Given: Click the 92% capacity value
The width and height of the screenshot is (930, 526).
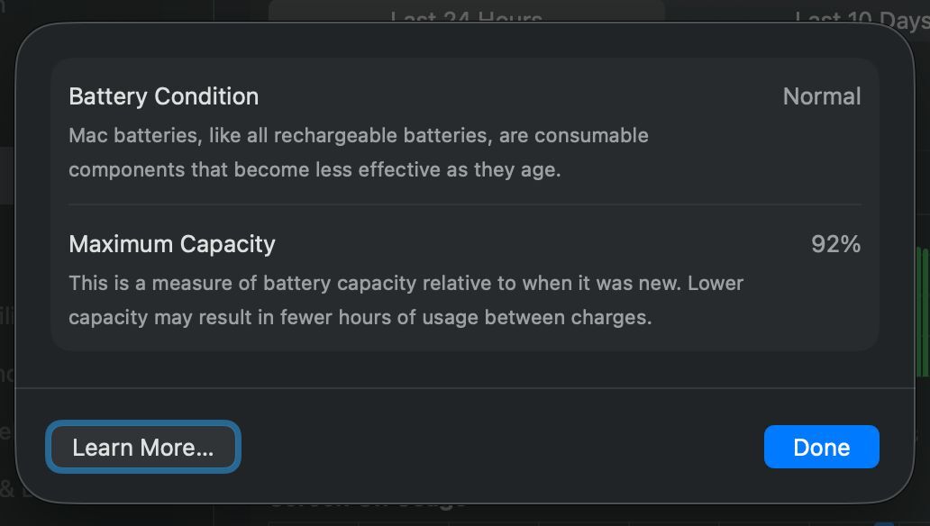Looking at the screenshot, I should [x=835, y=244].
